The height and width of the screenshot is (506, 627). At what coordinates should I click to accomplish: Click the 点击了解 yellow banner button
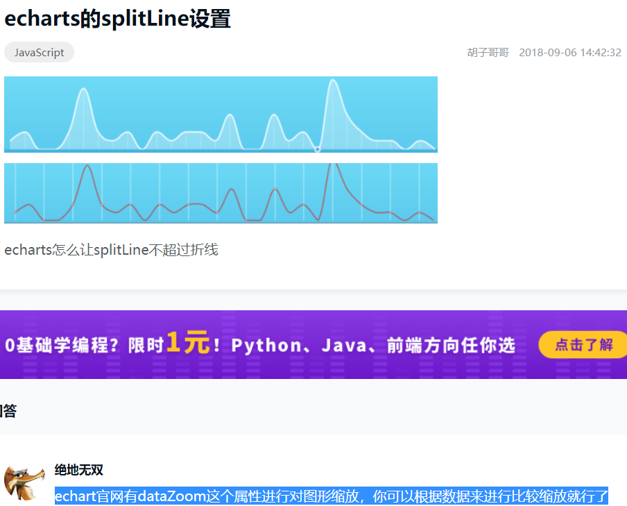[x=583, y=344]
